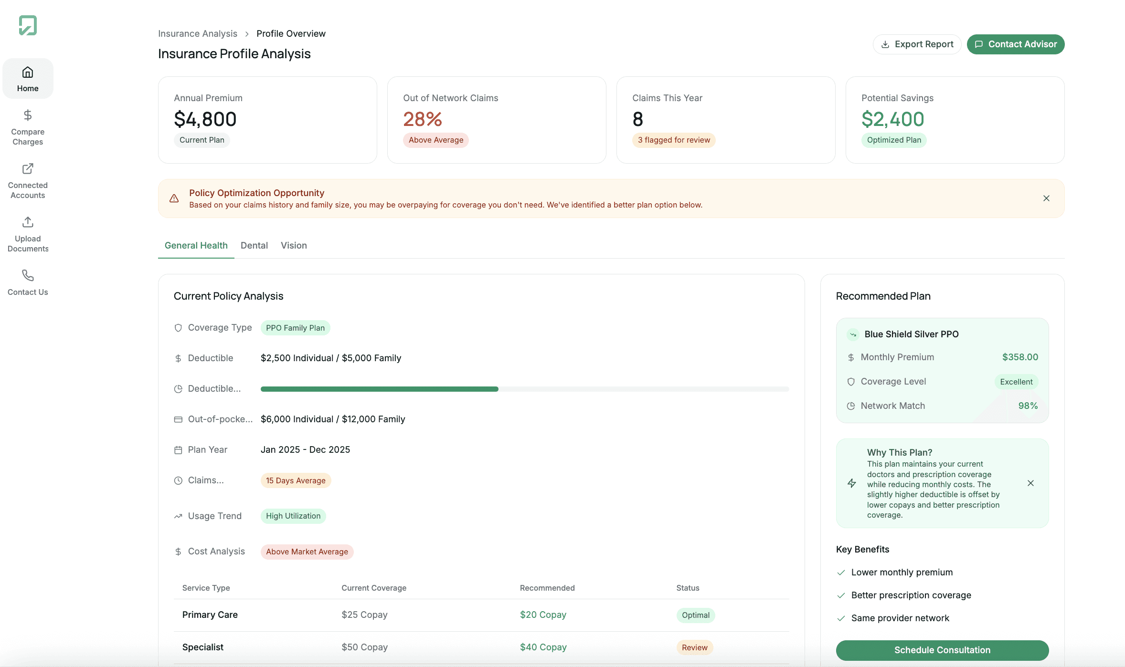Screen dimensions: 1125x667
Task: Click the dollar icon beside Cost Analysis
Action: click(x=178, y=552)
